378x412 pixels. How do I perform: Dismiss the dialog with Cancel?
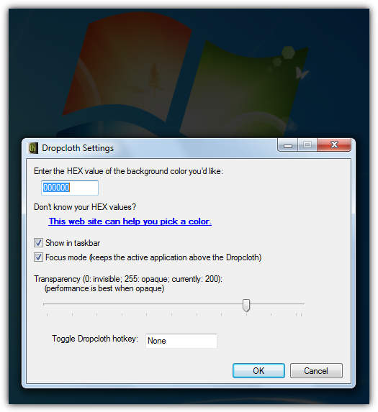tap(316, 371)
